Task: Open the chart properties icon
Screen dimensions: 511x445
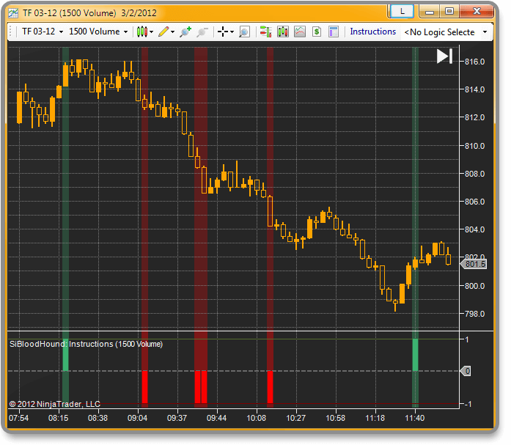Action: pos(334,32)
